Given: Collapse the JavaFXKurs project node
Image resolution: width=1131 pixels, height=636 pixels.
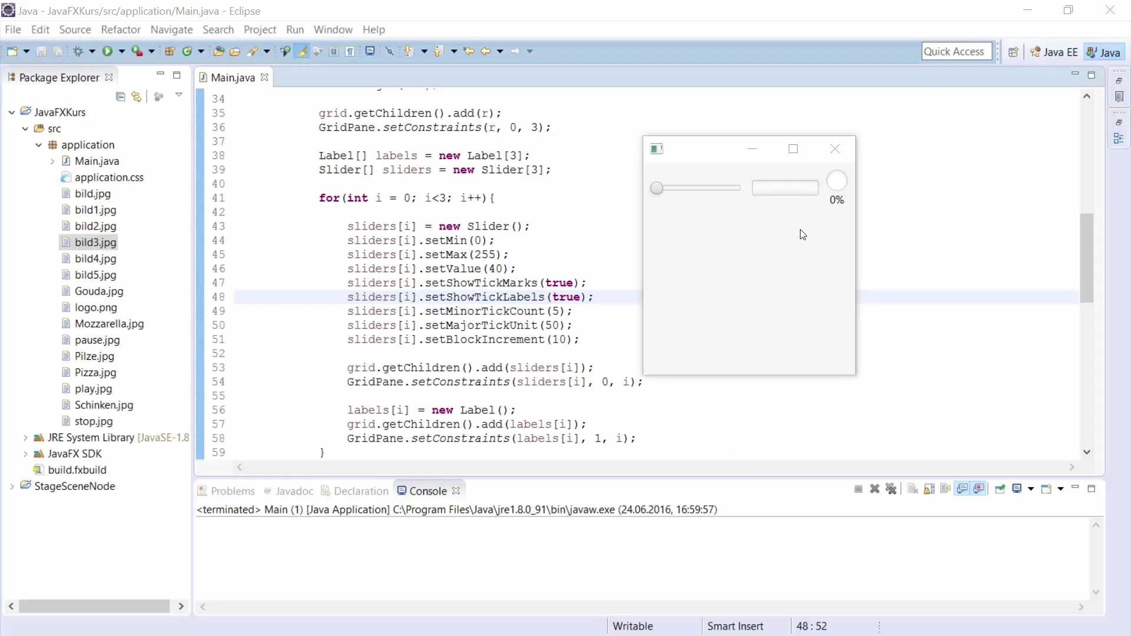Looking at the screenshot, I should [12, 112].
